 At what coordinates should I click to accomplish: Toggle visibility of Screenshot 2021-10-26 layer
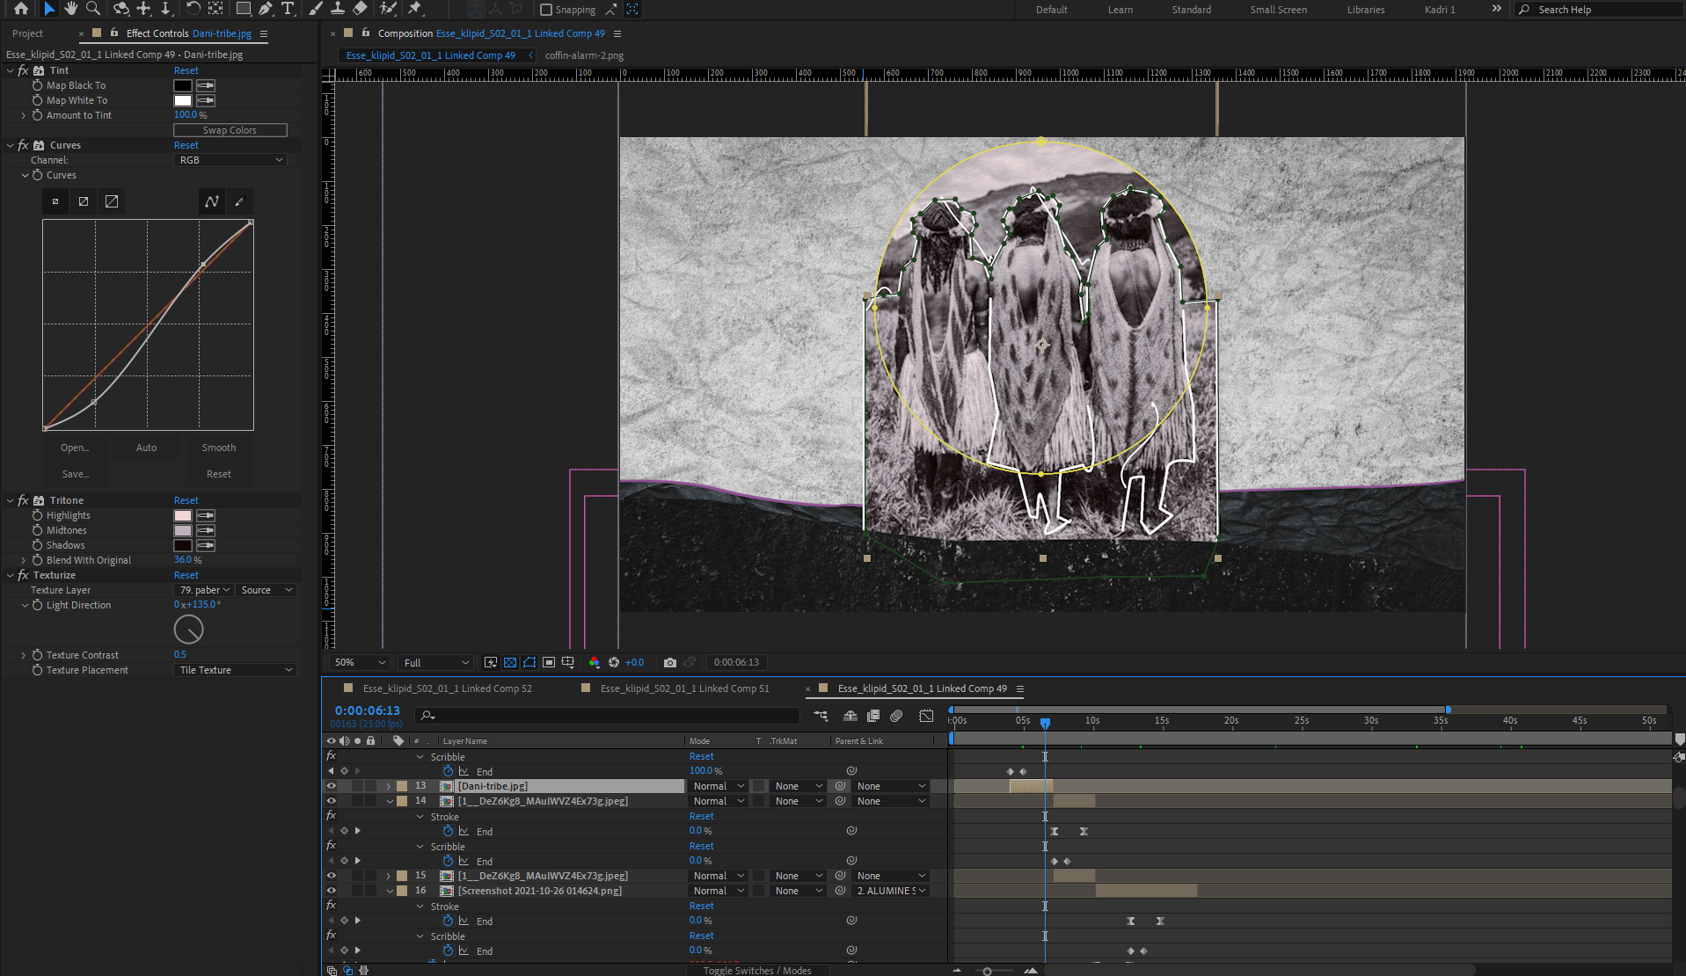coord(332,891)
